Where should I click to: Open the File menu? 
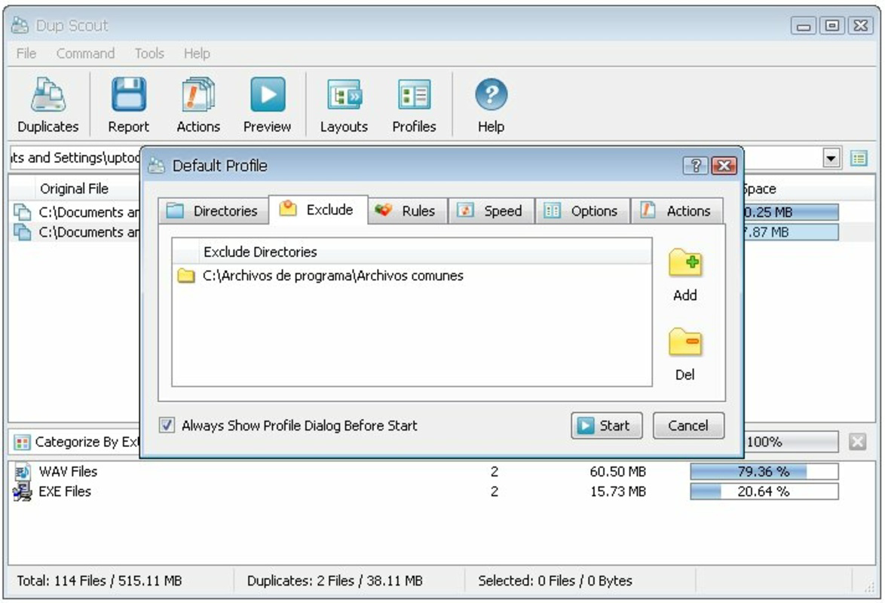26,53
